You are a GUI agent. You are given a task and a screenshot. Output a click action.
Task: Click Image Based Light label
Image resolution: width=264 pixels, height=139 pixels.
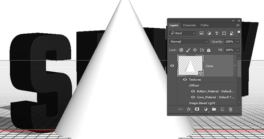202,103
